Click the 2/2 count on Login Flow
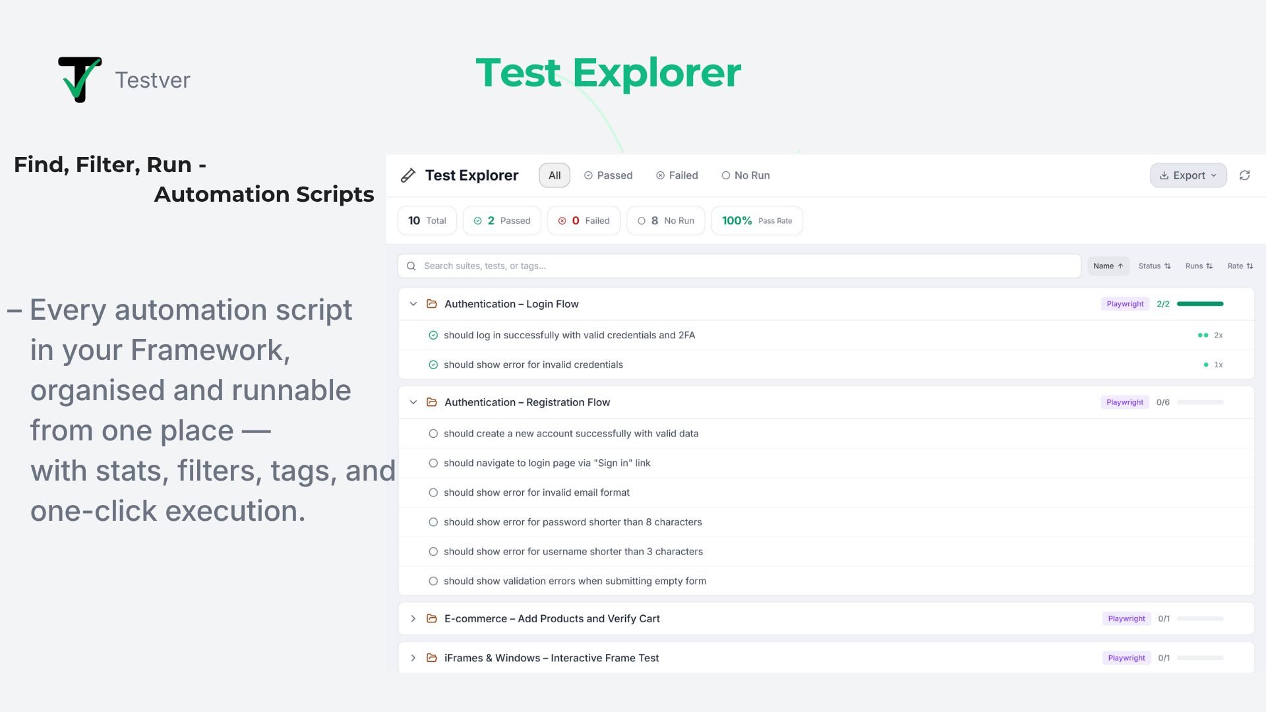The height and width of the screenshot is (712, 1266). (1163, 304)
